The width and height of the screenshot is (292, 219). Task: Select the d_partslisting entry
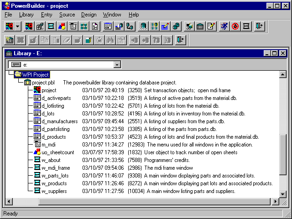pyautogui.click(x=56, y=129)
